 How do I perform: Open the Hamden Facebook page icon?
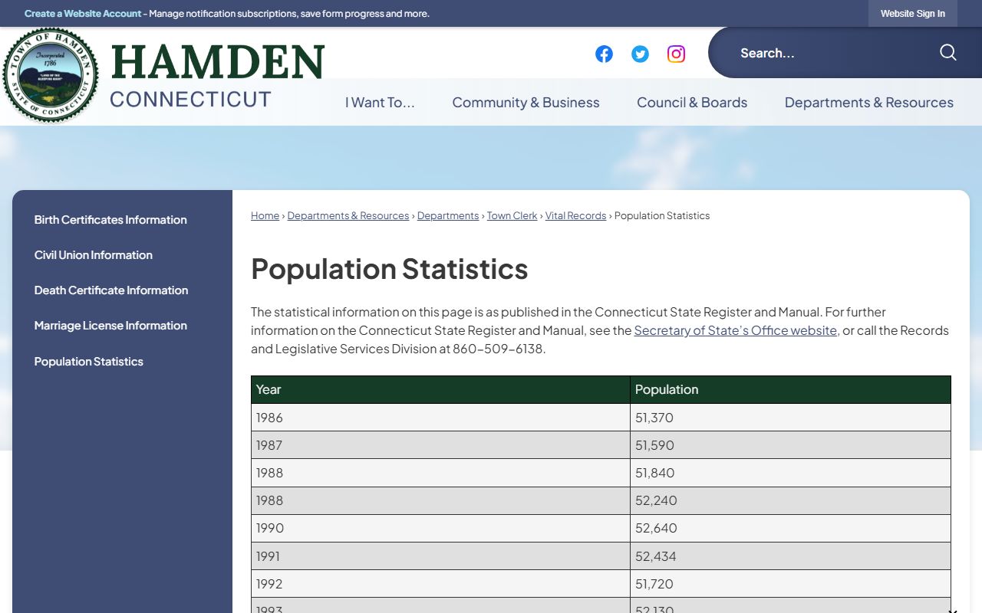point(604,54)
